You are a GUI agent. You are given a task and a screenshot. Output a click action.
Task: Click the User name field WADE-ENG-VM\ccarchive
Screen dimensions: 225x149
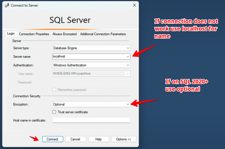91,74
